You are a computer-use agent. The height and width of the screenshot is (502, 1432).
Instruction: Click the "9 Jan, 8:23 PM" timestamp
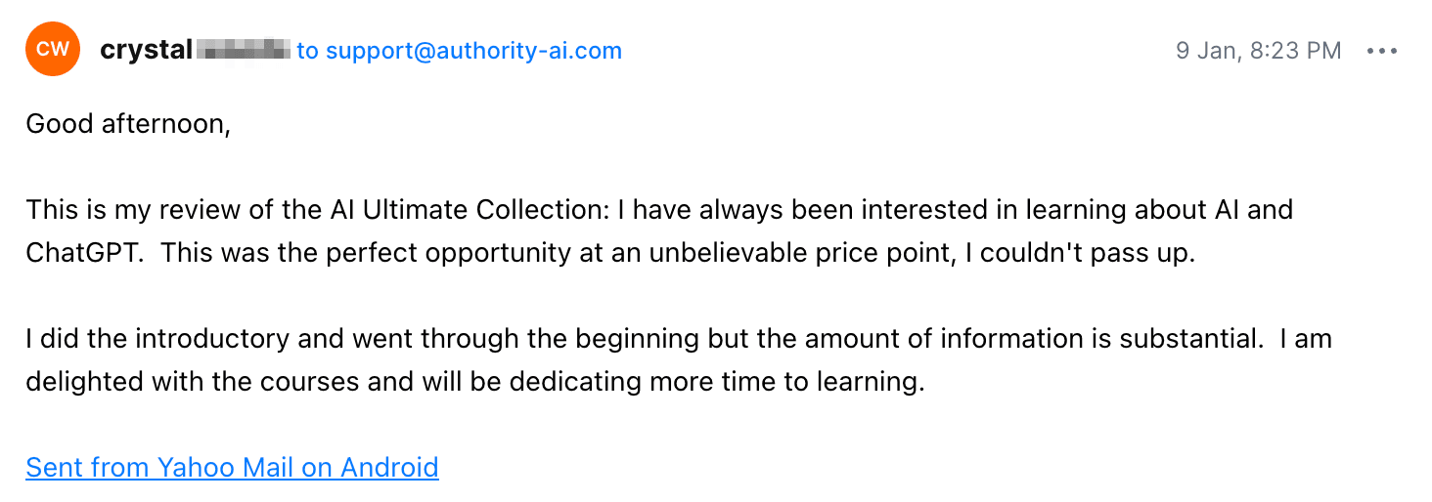coord(1258,51)
